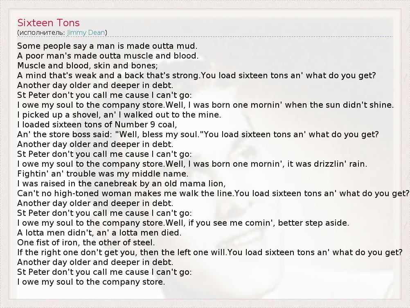Click the line 'Fightin' an' trouble was my middle name'
Viewport: 410px width, 308px height.
[x=103, y=174]
